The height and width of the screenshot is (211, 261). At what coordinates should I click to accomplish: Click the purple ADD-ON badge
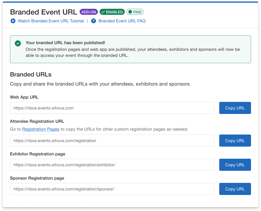(88, 12)
